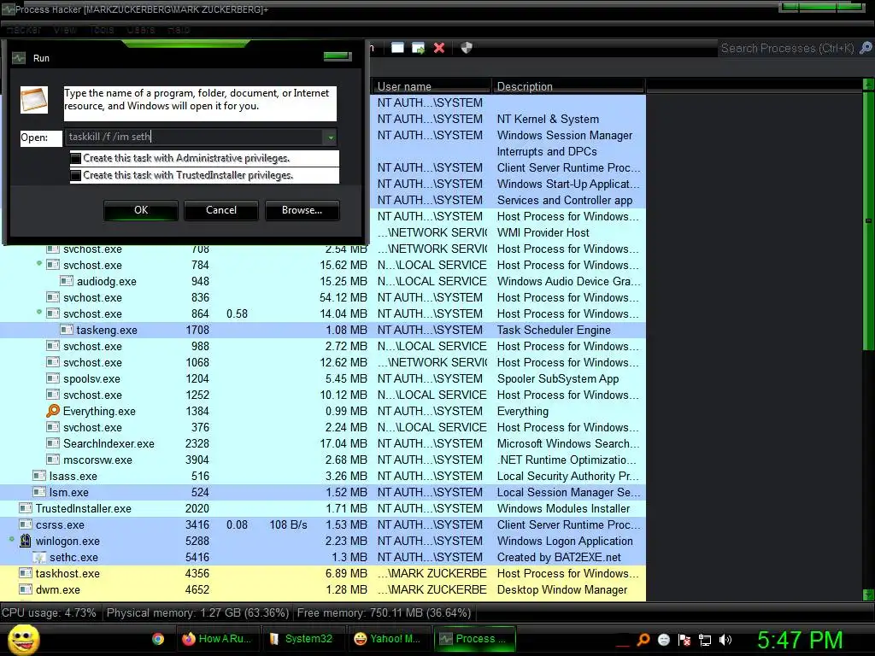875x656 pixels.
Task: Sort by the User name column header
Action: pos(431,86)
